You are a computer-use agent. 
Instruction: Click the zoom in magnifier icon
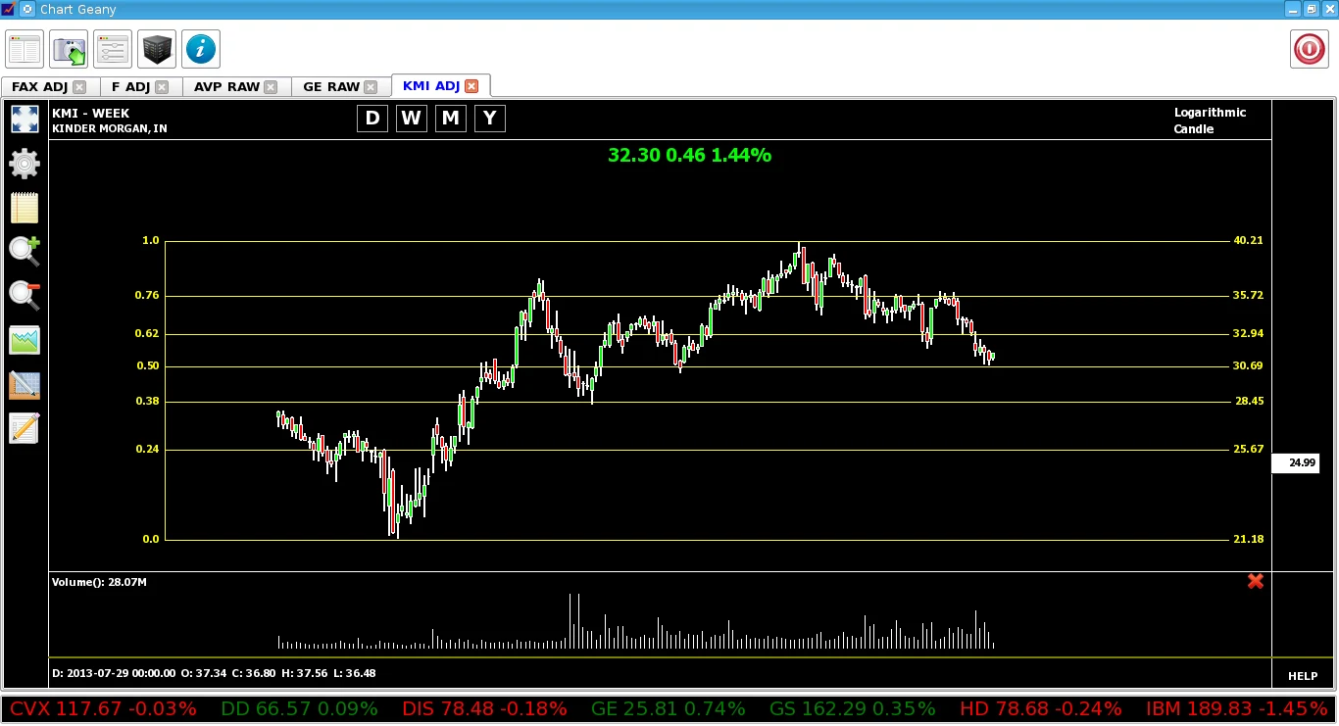pyautogui.click(x=25, y=252)
